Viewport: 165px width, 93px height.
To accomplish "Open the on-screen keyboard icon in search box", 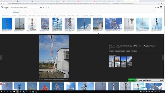I will 43,7.
